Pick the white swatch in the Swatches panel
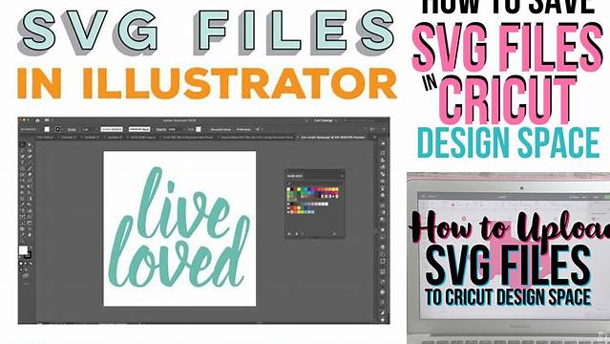Viewport: 610px width, 344px height. click(288, 189)
